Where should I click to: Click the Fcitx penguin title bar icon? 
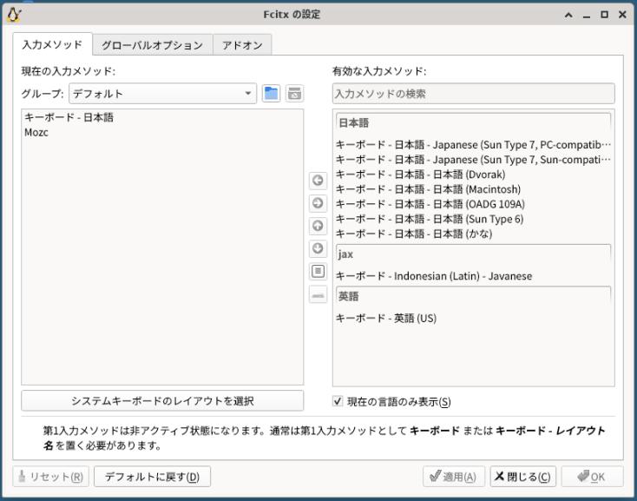click(14, 15)
